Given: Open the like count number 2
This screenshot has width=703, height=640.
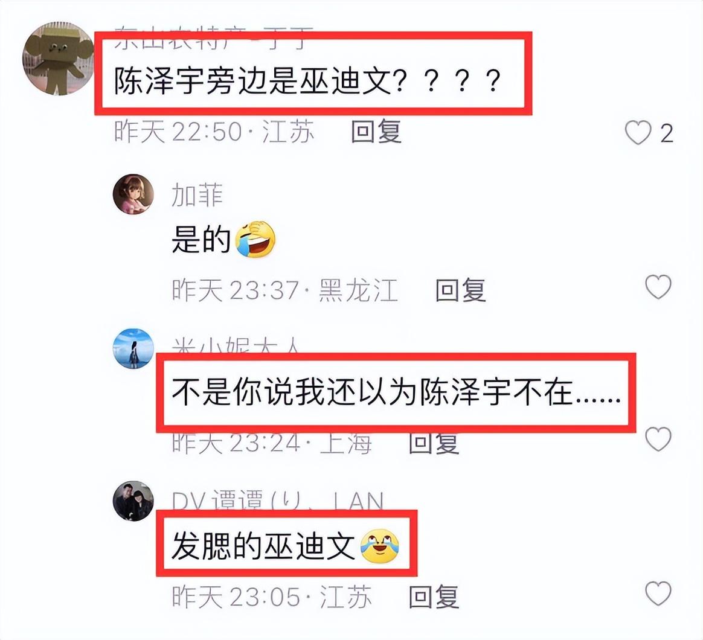Looking at the screenshot, I should click(x=667, y=133).
